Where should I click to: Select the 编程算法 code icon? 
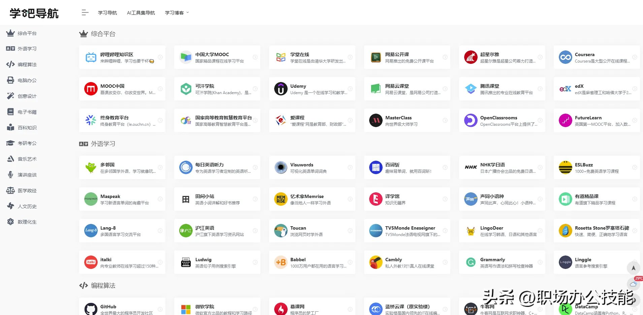(x=10, y=64)
